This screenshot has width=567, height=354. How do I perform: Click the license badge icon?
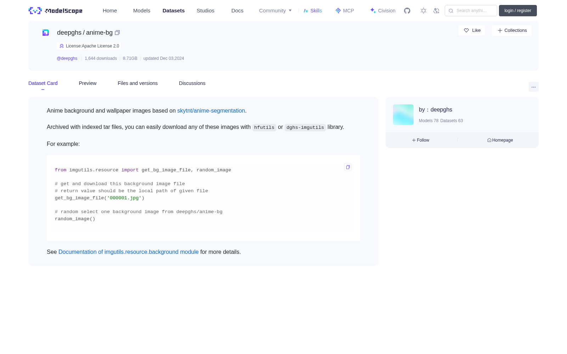pyautogui.click(x=62, y=46)
